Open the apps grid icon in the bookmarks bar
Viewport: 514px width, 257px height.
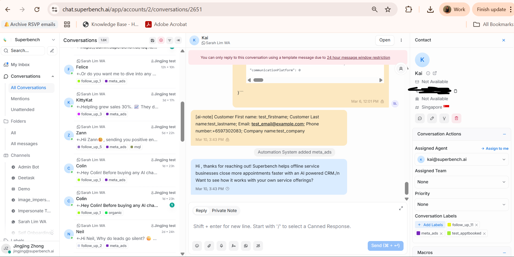pos(67,24)
